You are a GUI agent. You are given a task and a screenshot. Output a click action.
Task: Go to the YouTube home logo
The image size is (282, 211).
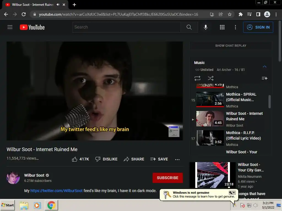(32, 27)
